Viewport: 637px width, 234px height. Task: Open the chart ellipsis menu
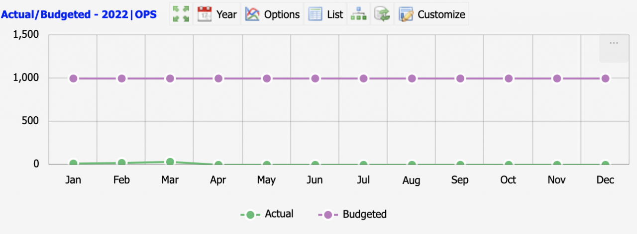(x=614, y=43)
